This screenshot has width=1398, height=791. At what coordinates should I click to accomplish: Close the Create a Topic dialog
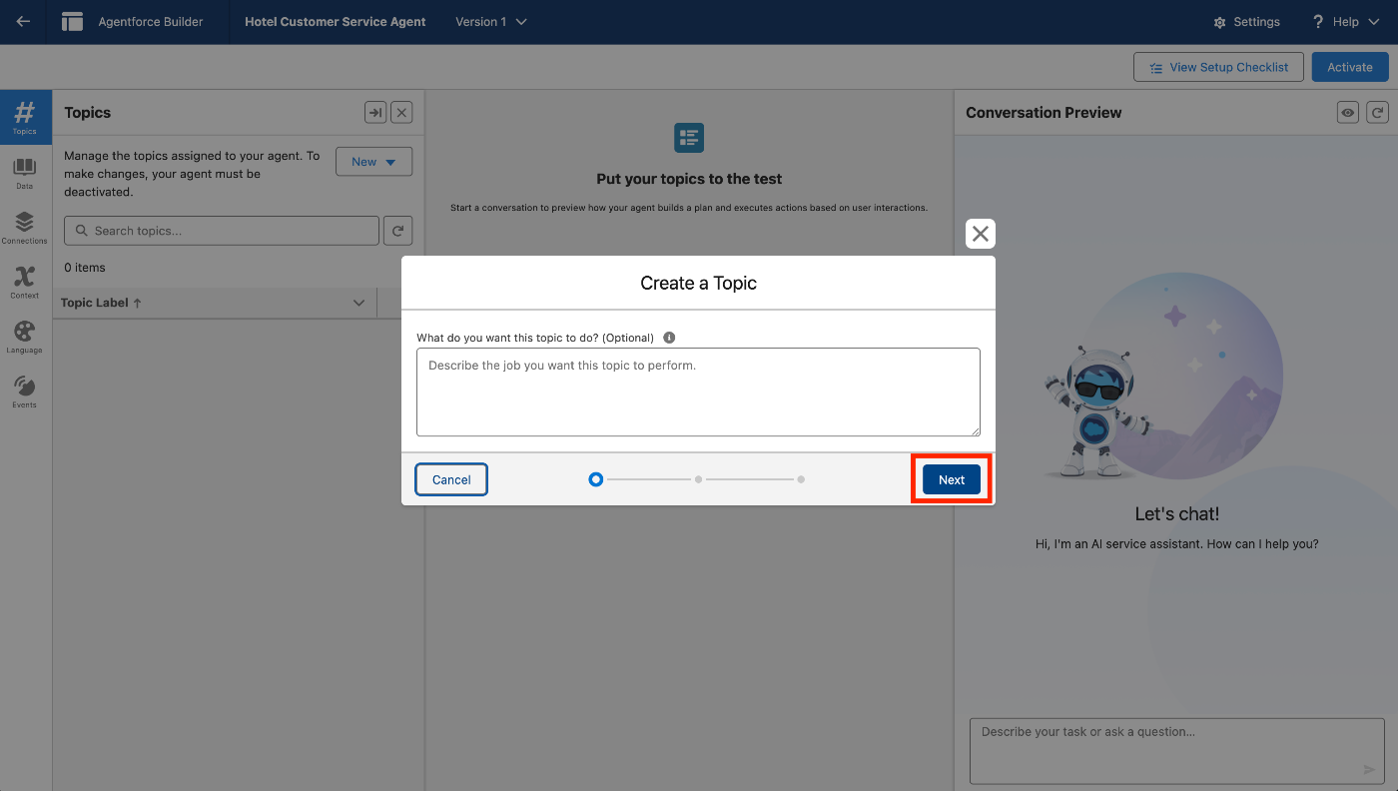click(981, 234)
